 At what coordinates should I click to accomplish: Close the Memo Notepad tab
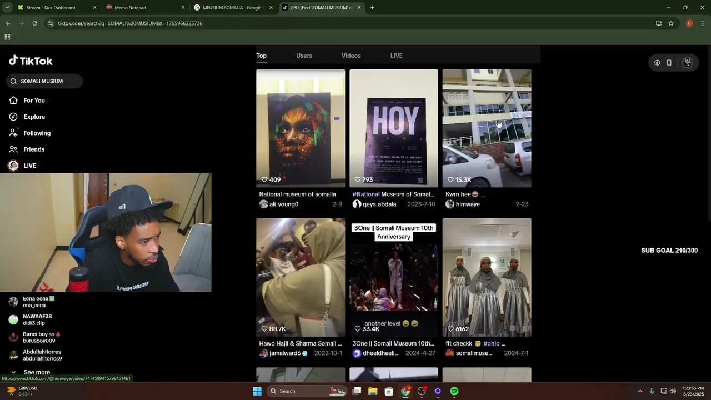[183, 8]
